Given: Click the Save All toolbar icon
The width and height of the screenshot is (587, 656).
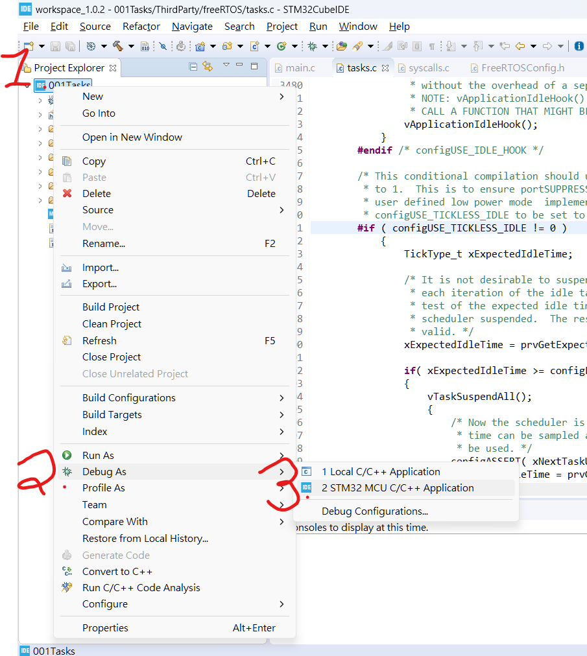Looking at the screenshot, I should [x=70, y=46].
